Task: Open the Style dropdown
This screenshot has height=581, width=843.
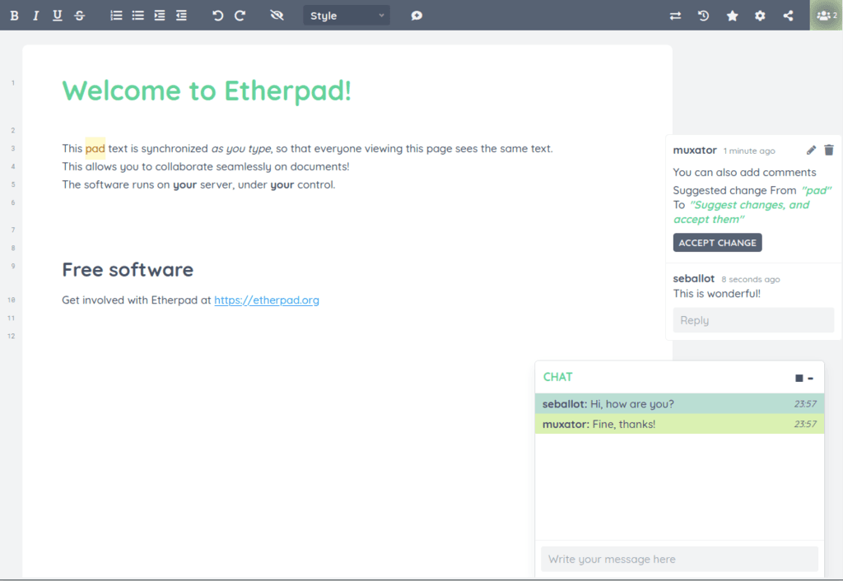Action: click(346, 15)
